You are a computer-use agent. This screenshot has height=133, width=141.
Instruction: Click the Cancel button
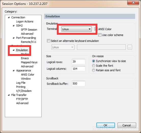pyautogui.click(x=127, y=125)
